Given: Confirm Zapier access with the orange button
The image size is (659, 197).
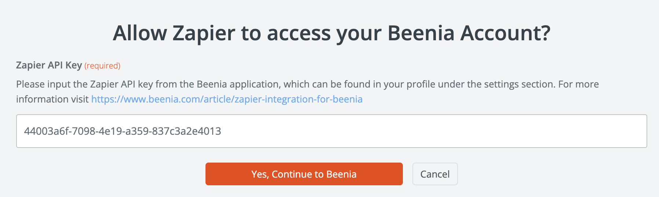Looking at the screenshot, I should [x=304, y=174].
